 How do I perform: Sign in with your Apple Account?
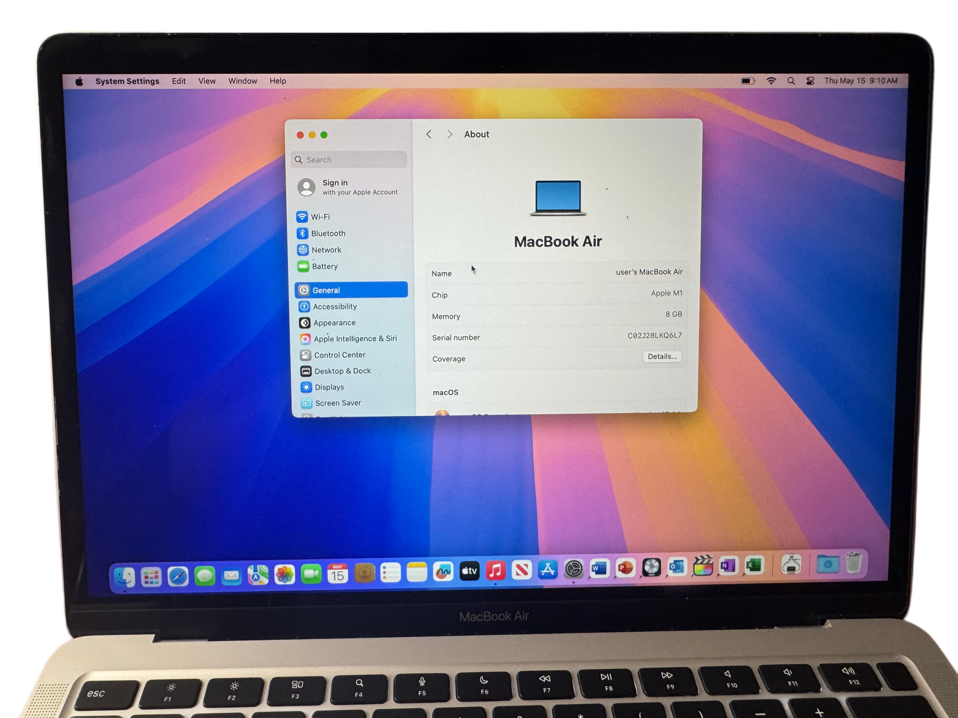coord(348,187)
